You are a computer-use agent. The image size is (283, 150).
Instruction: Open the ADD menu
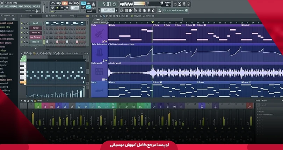click(x=6, y=7)
